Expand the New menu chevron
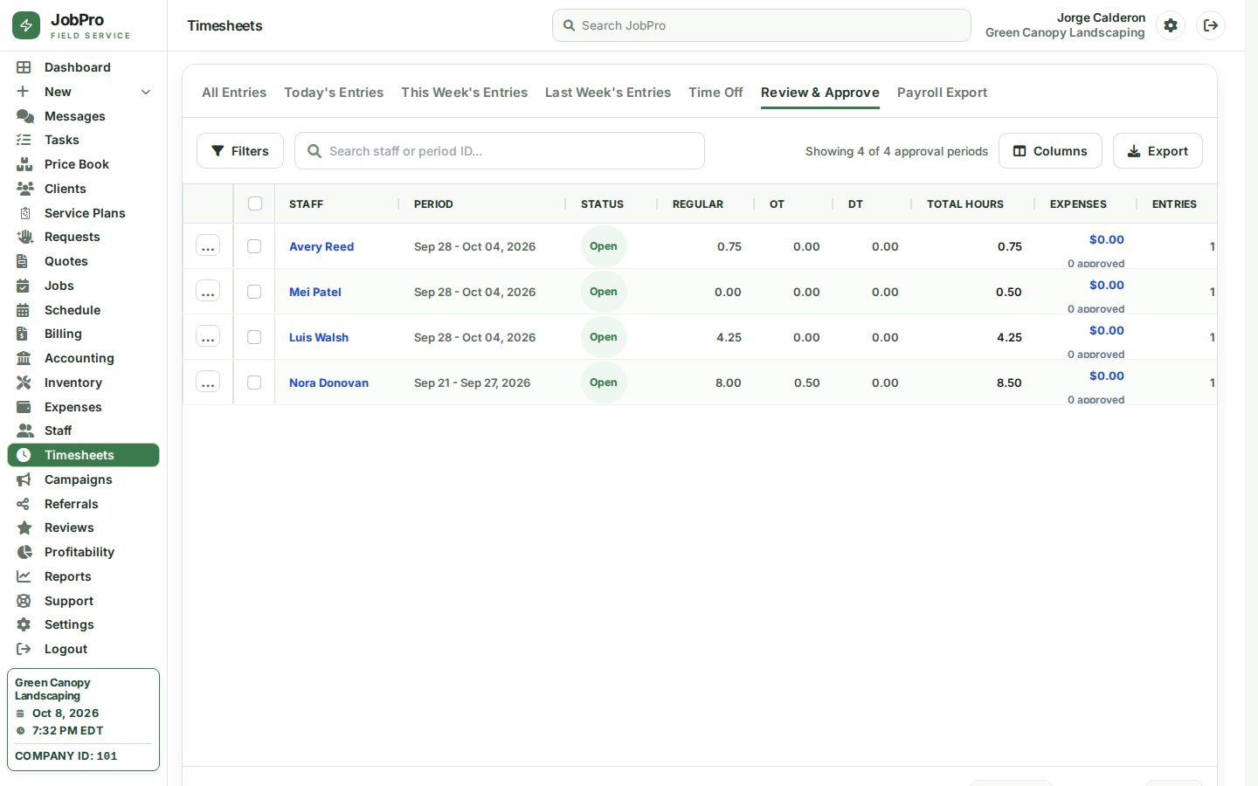The image size is (1258, 786). pos(146,92)
